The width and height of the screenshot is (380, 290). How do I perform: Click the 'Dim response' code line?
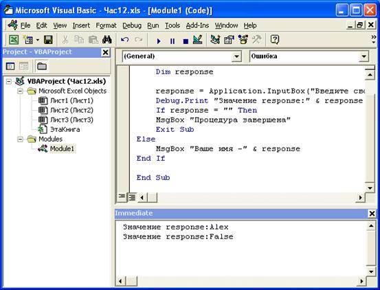184,71
